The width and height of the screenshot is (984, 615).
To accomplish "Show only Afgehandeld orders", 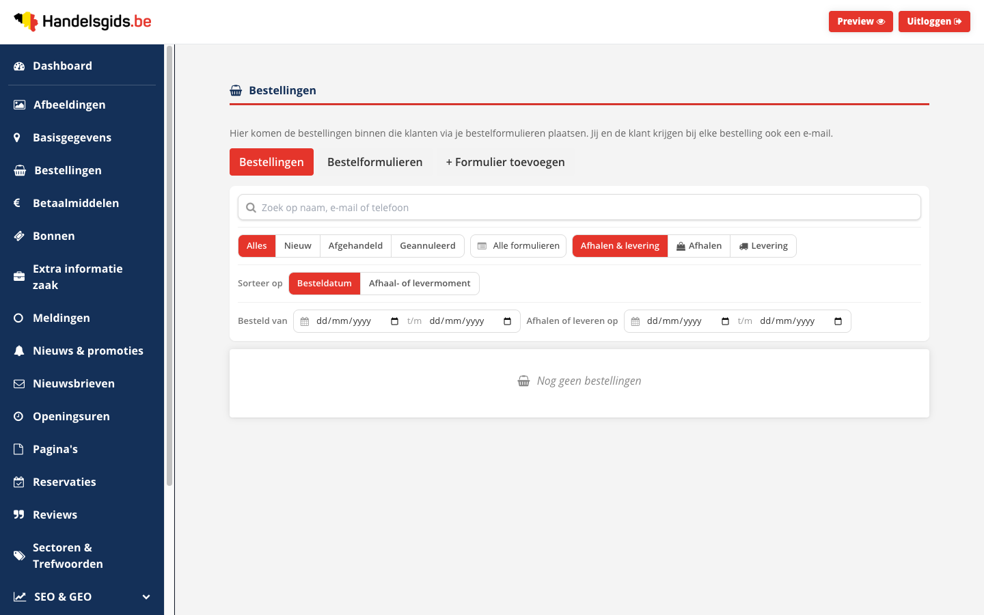I will 355,246.
